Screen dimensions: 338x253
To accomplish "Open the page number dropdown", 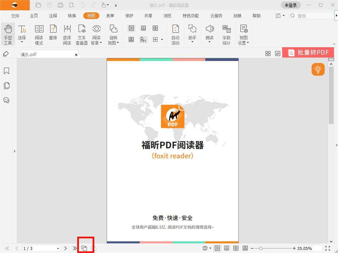I will coord(58,248).
